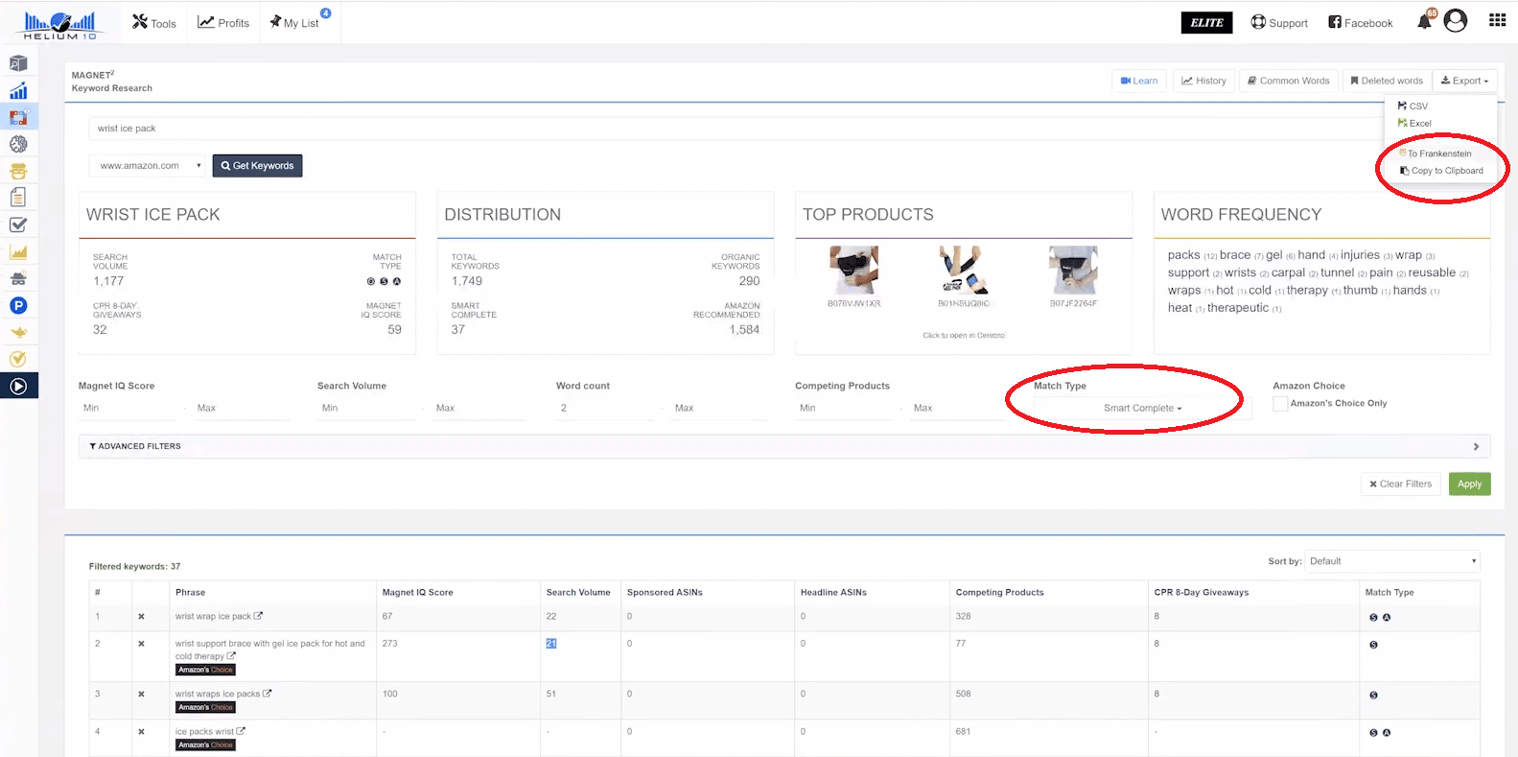
Task: Remove keyword row 4 with X icon
Action: [141, 731]
